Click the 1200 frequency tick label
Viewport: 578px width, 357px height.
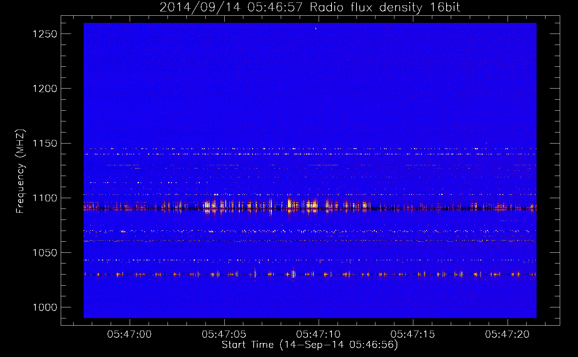(x=45, y=89)
